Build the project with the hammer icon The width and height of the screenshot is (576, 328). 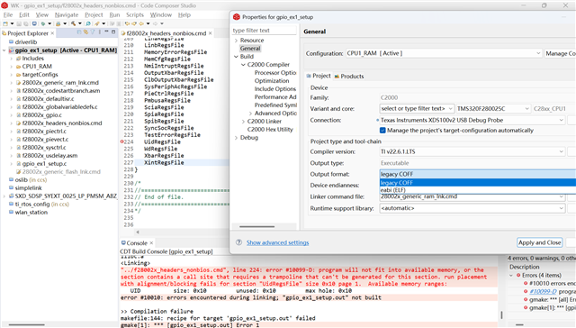click(74, 23)
